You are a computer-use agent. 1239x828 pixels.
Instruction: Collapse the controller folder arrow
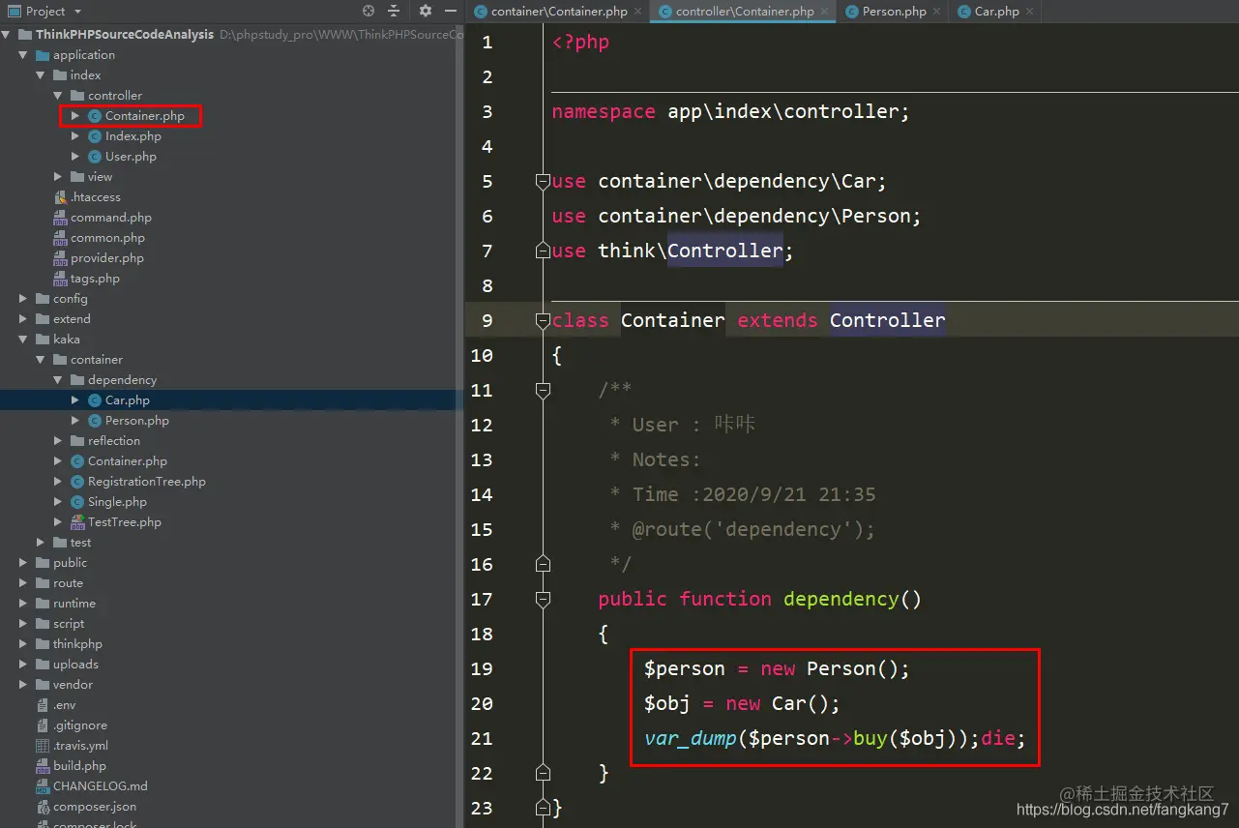tap(58, 96)
